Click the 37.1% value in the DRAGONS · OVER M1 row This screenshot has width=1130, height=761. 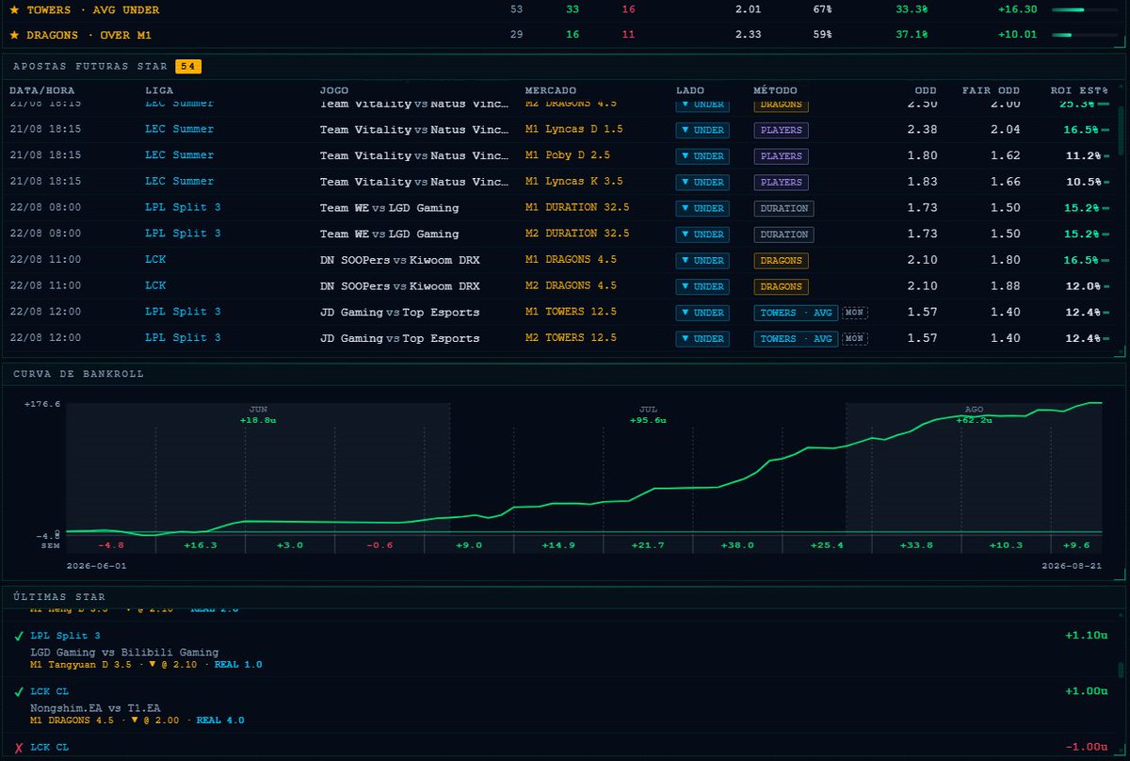tap(912, 35)
